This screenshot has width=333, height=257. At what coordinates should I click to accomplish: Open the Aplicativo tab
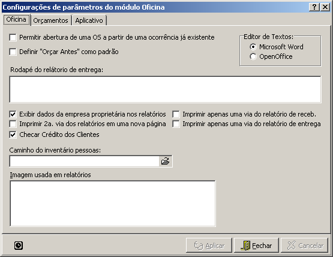coord(89,20)
